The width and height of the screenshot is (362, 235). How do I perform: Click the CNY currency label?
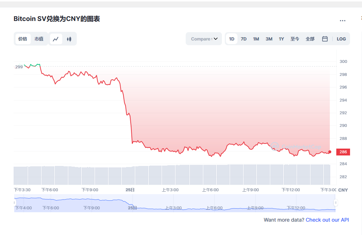tap(343, 190)
